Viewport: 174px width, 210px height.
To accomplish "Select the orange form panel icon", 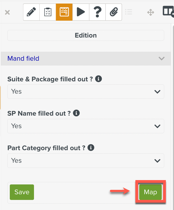I will coord(64,12).
